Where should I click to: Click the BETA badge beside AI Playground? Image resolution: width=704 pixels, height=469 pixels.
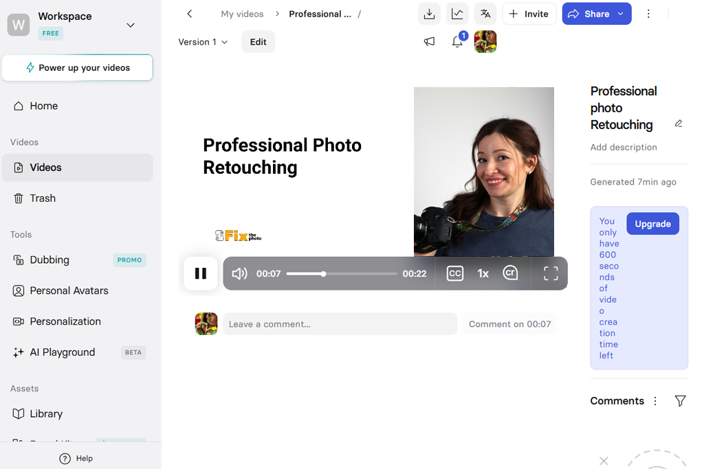[x=133, y=352]
